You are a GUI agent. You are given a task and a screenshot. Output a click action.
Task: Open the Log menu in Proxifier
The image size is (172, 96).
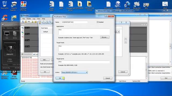[x=34, y=19]
